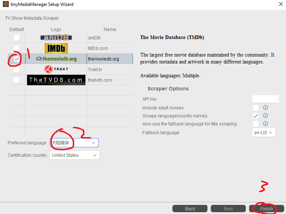Click the Finish button
The height and width of the screenshot is (214, 286).
pos(266,209)
